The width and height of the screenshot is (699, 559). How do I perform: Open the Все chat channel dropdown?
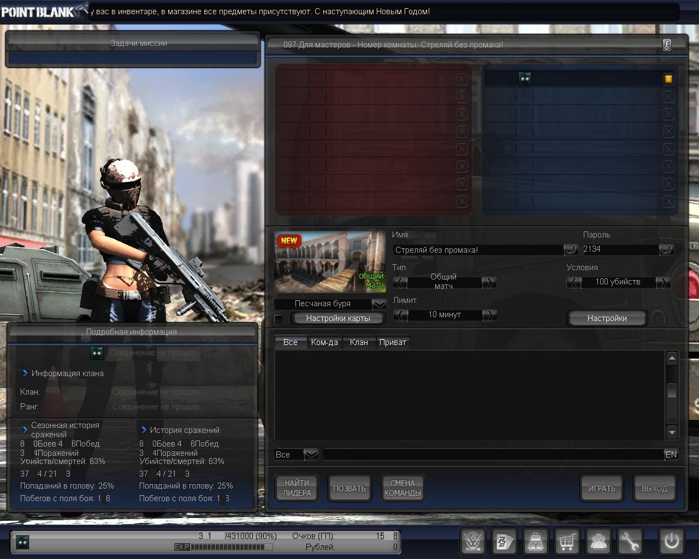coord(311,454)
